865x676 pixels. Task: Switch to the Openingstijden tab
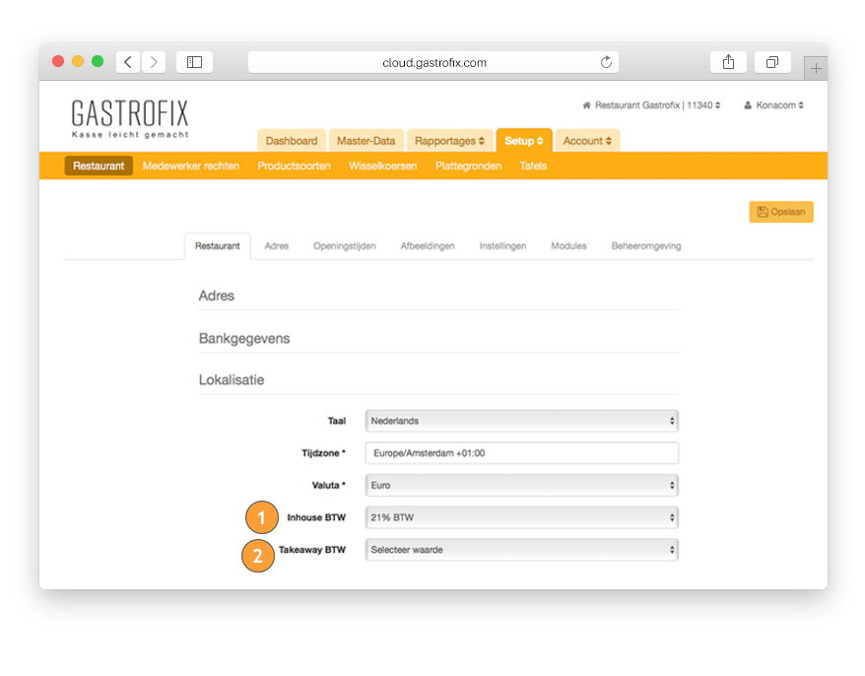[x=344, y=246]
